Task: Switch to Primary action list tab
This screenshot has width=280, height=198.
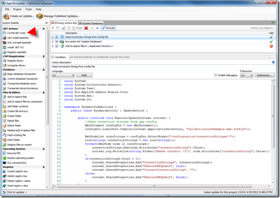Action: [64, 23]
